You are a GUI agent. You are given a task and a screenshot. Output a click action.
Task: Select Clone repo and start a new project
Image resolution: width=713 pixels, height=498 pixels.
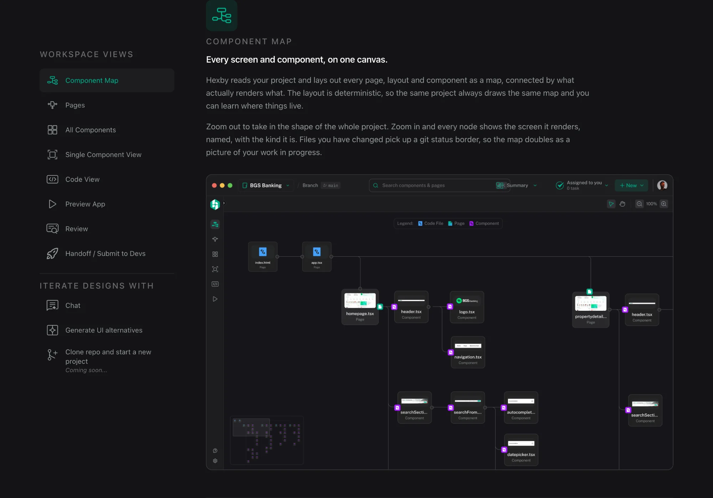coord(107,361)
